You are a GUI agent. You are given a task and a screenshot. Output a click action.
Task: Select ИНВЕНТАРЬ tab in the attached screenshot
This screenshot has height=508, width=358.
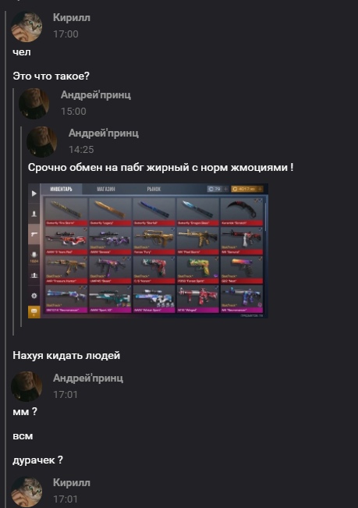click(61, 189)
